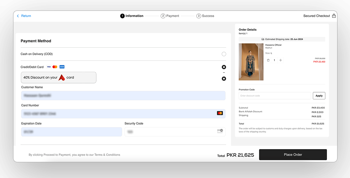Select the Amex card brand icon
The height and width of the screenshot is (178, 350).
pos(62,67)
